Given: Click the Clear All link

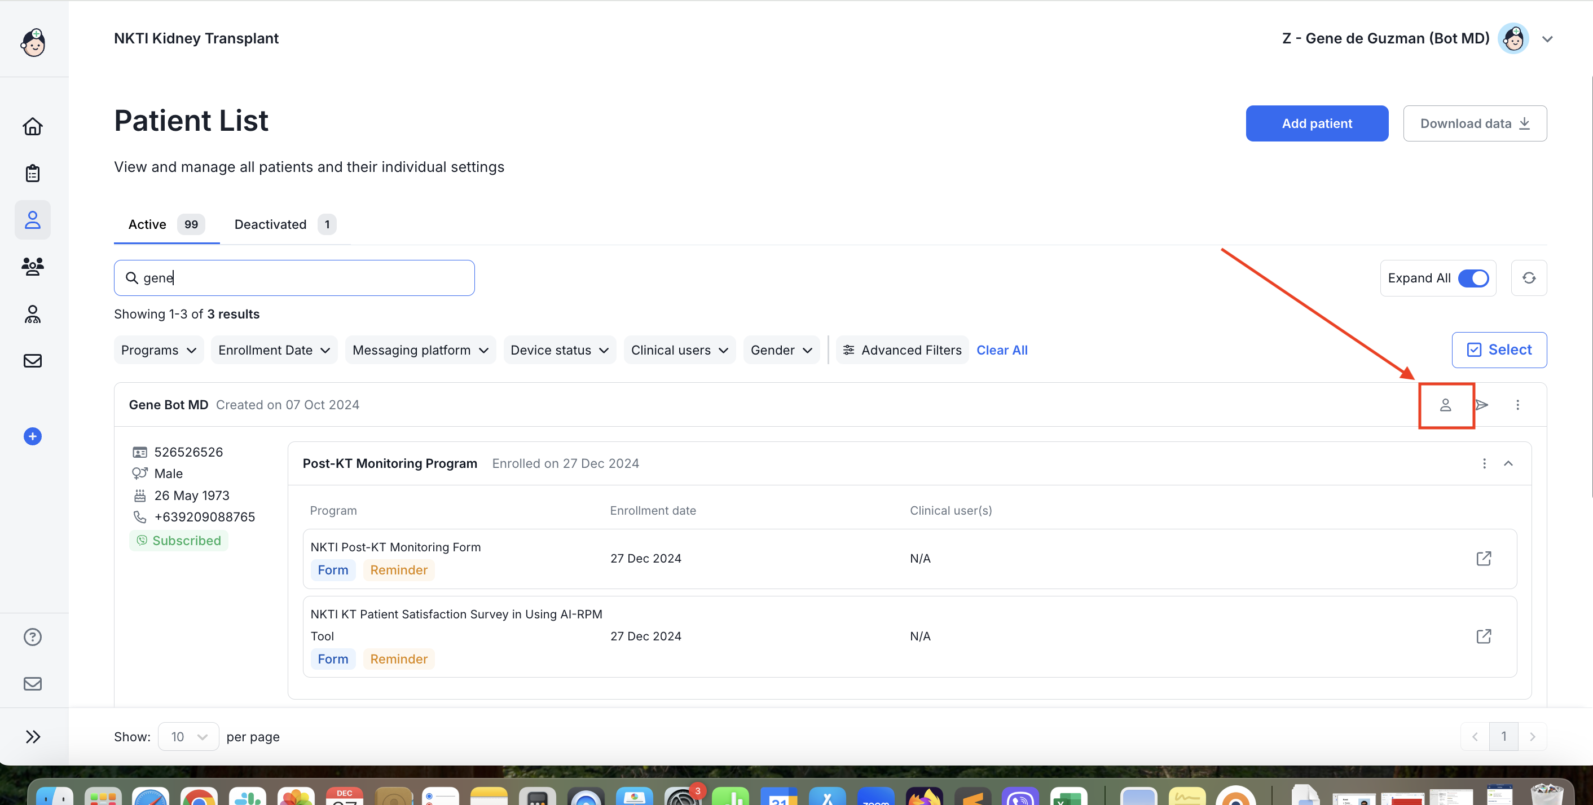Looking at the screenshot, I should click(1002, 350).
